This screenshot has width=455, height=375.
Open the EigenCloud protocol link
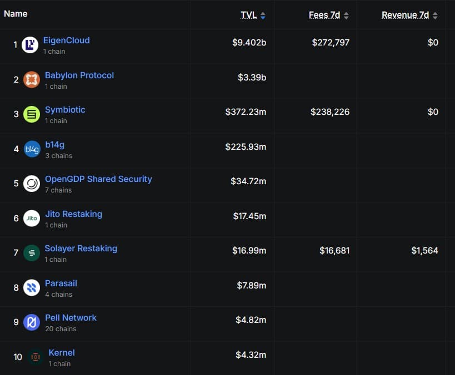pos(66,40)
